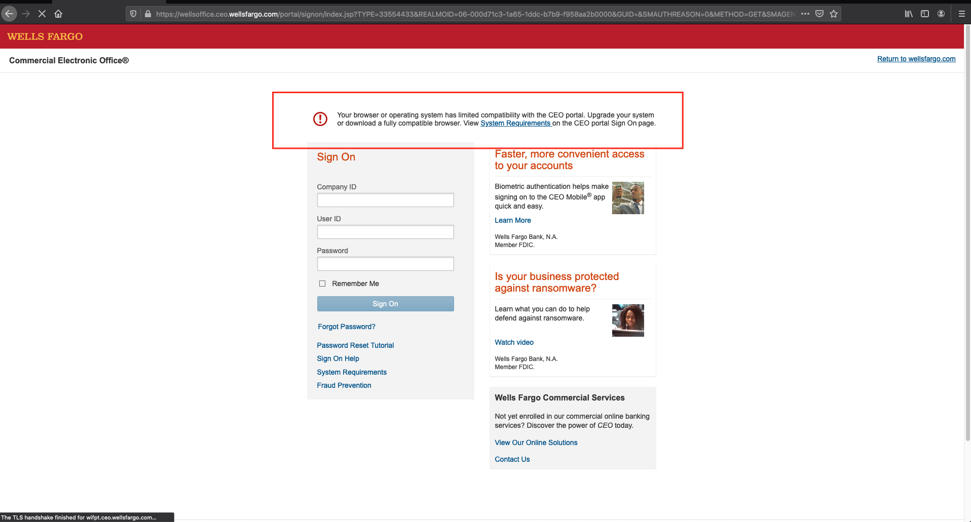Follow the System Requirements link

click(515, 123)
